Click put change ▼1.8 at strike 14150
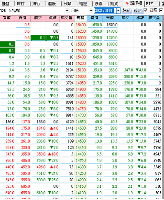The height and width of the screenshot is (200, 164). tap(142, 186)
